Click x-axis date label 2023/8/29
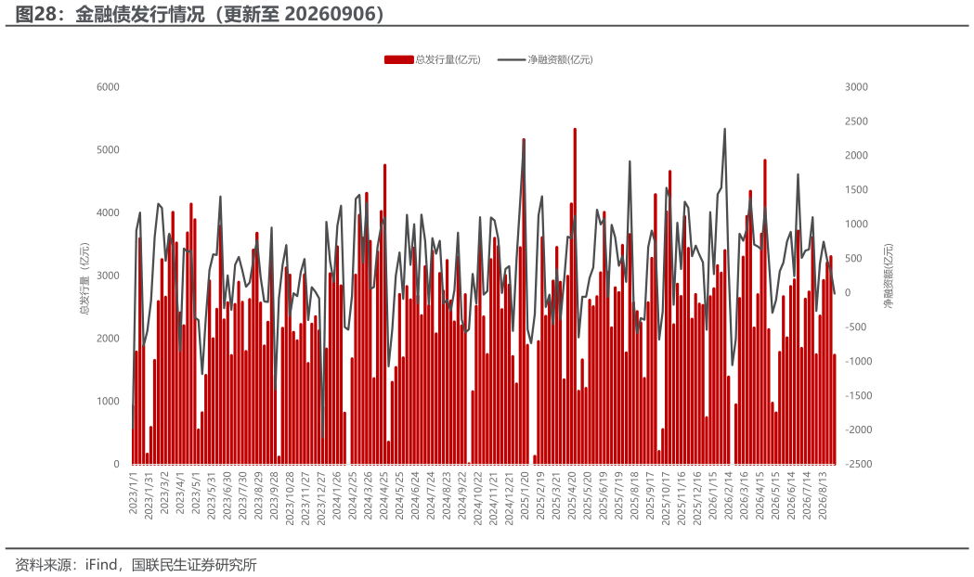 pos(258,496)
